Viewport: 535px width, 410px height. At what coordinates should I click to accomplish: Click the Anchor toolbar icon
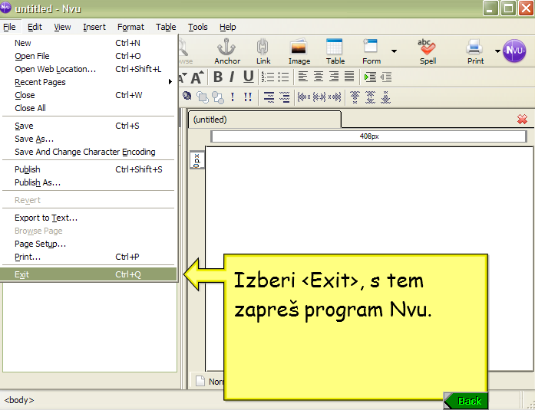coord(227,51)
